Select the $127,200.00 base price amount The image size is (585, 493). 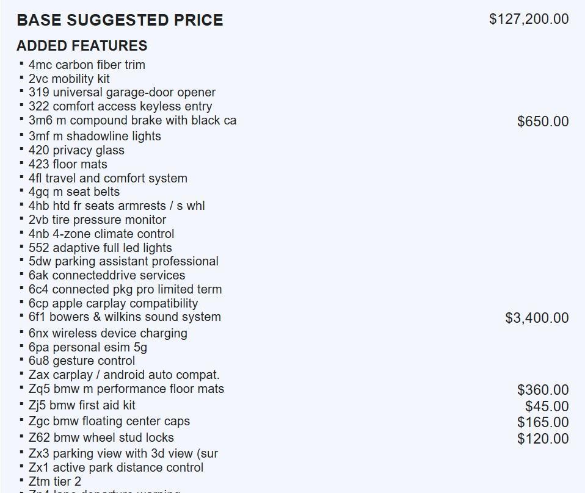[x=528, y=19]
